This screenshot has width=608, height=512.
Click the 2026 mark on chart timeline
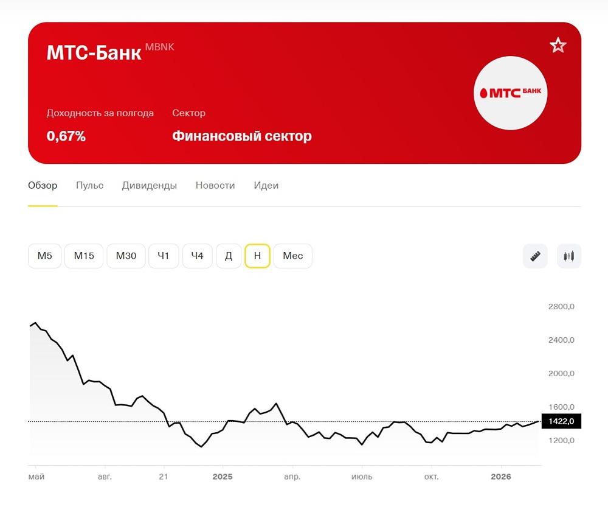[500, 477]
